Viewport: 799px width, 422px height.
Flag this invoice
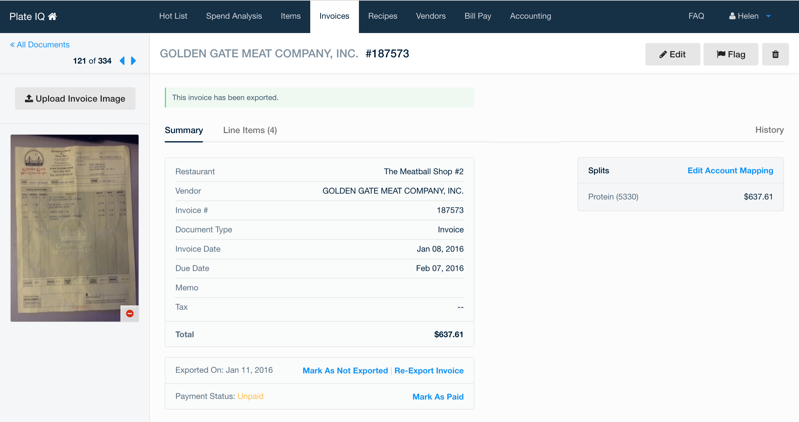pyautogui.click(x=731, y=54)
